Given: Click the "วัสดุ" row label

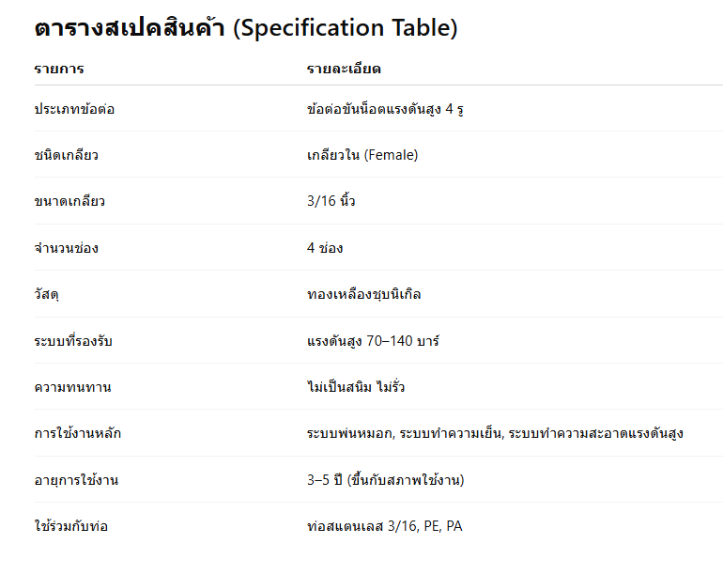Looking at the screenshot, I should [46, 294].
